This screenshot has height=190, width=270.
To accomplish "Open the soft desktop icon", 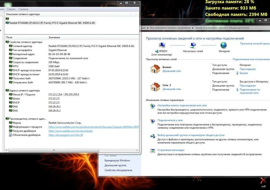I will (264, 183).
